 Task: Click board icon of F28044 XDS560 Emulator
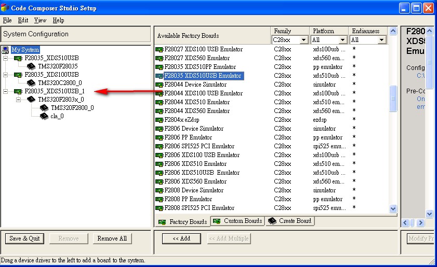point(159,111)
